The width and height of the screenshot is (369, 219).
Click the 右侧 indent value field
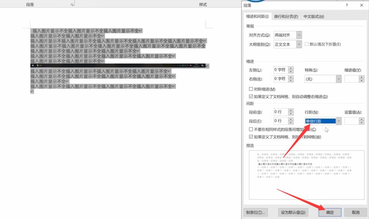click(x=281, y=79)
